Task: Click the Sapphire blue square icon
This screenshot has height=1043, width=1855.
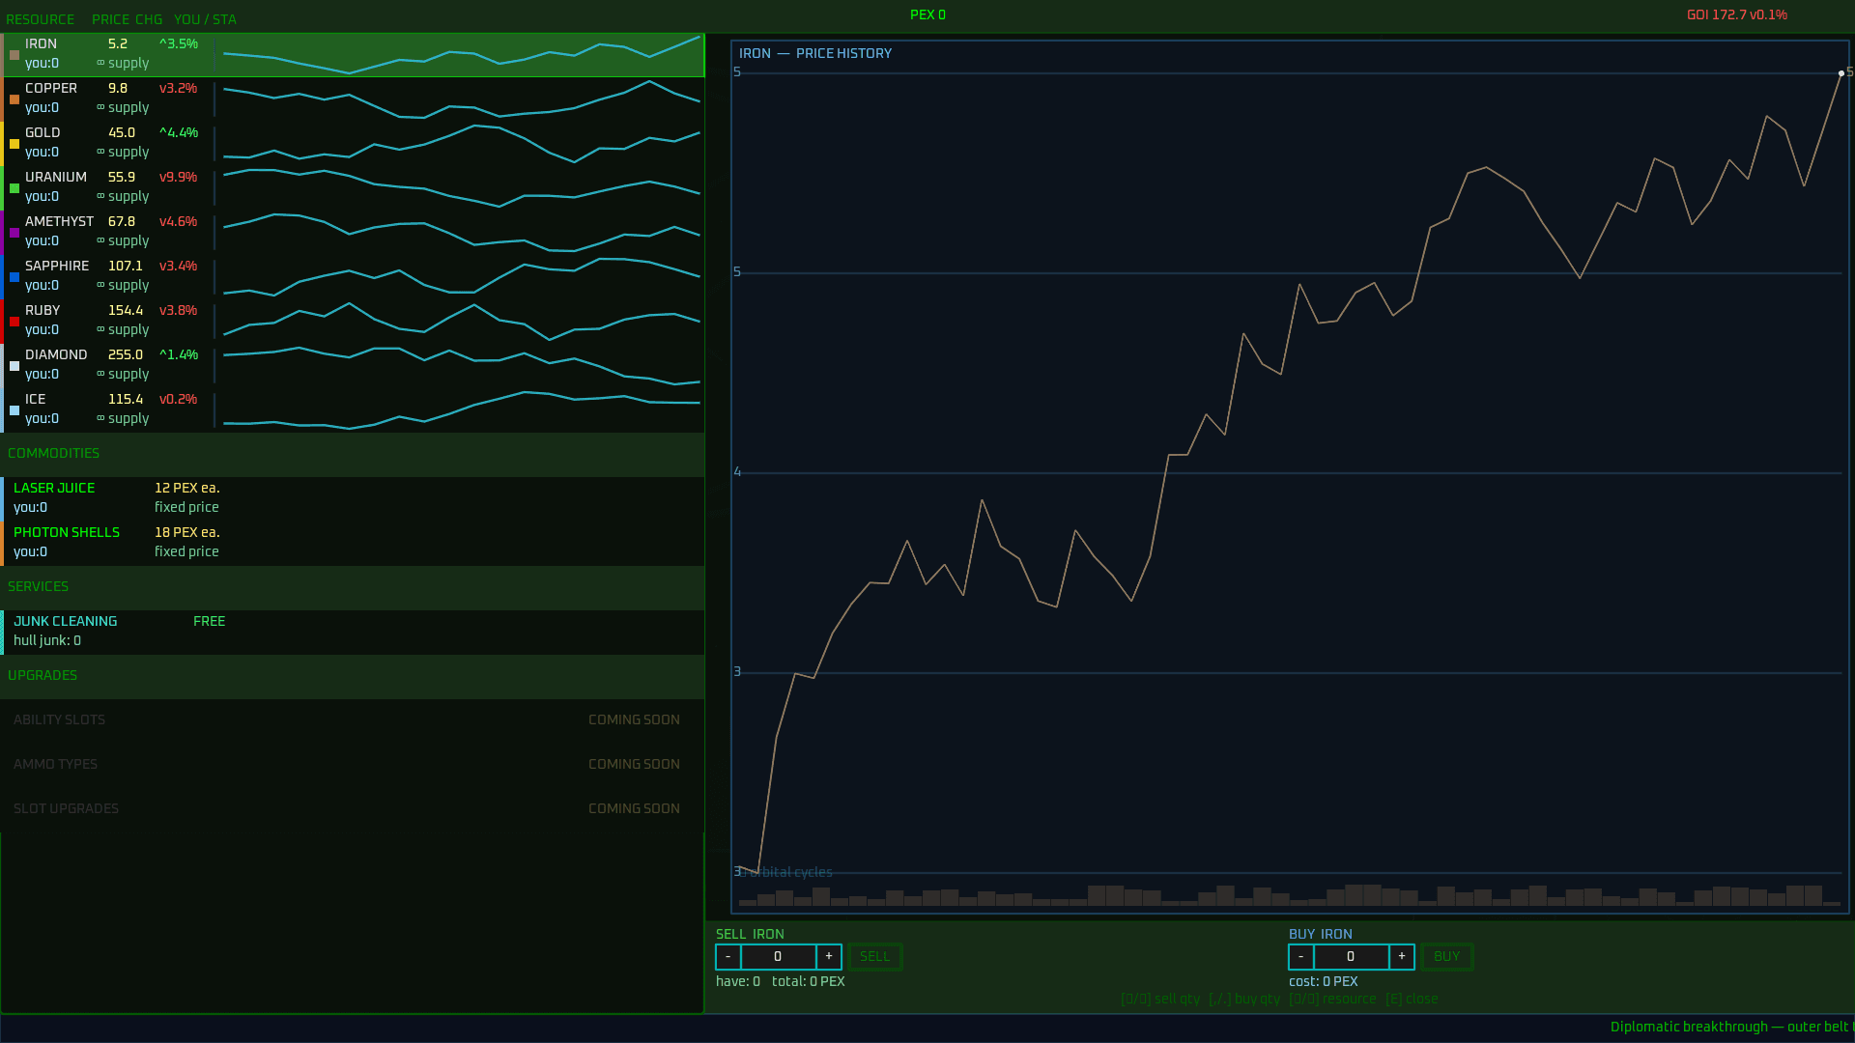Action: (14, 277)
